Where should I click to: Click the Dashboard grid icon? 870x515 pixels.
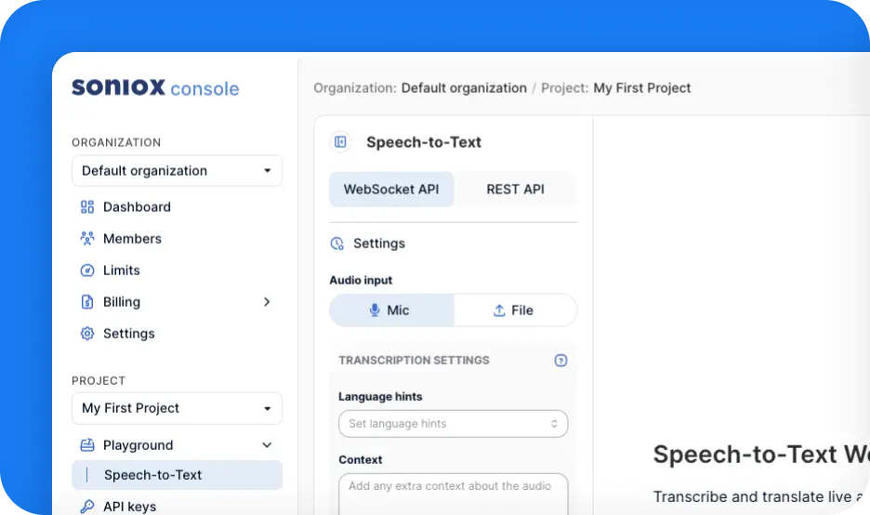[87, 207]
